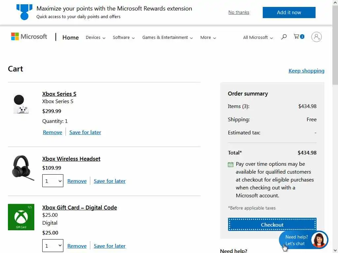Click the Xbox Series S product image

21,104
